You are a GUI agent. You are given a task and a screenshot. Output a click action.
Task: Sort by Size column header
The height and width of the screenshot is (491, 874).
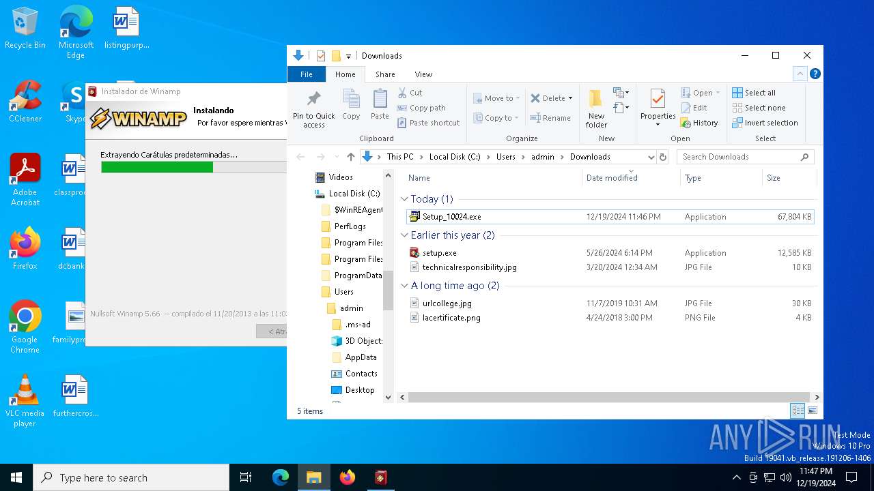789,178
